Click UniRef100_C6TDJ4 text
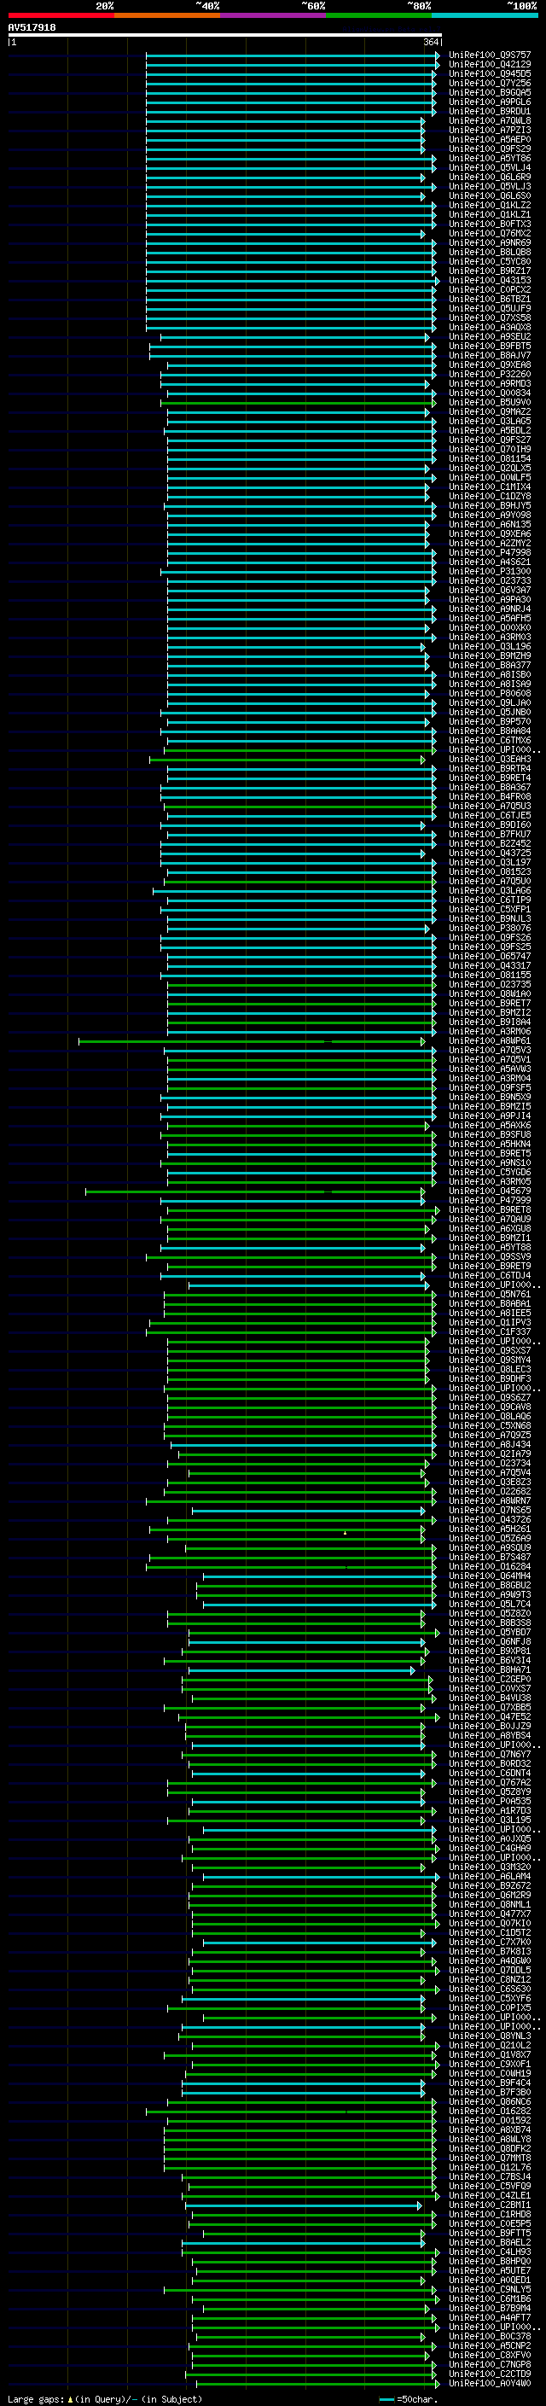This screenshot has height=2406, width=546. [490, 1275]
